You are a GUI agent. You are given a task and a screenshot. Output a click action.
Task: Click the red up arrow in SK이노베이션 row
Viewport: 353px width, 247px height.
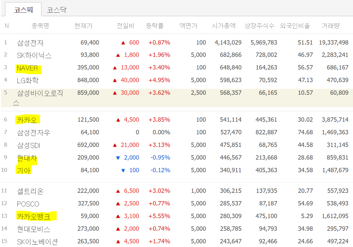pyautogui.click(x=118, y=242)
